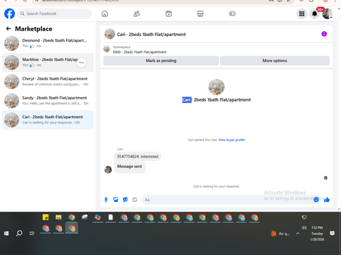Open the Friends icon in top bar
This screenshot has width=341, height=255.
(x=136, y=14)
